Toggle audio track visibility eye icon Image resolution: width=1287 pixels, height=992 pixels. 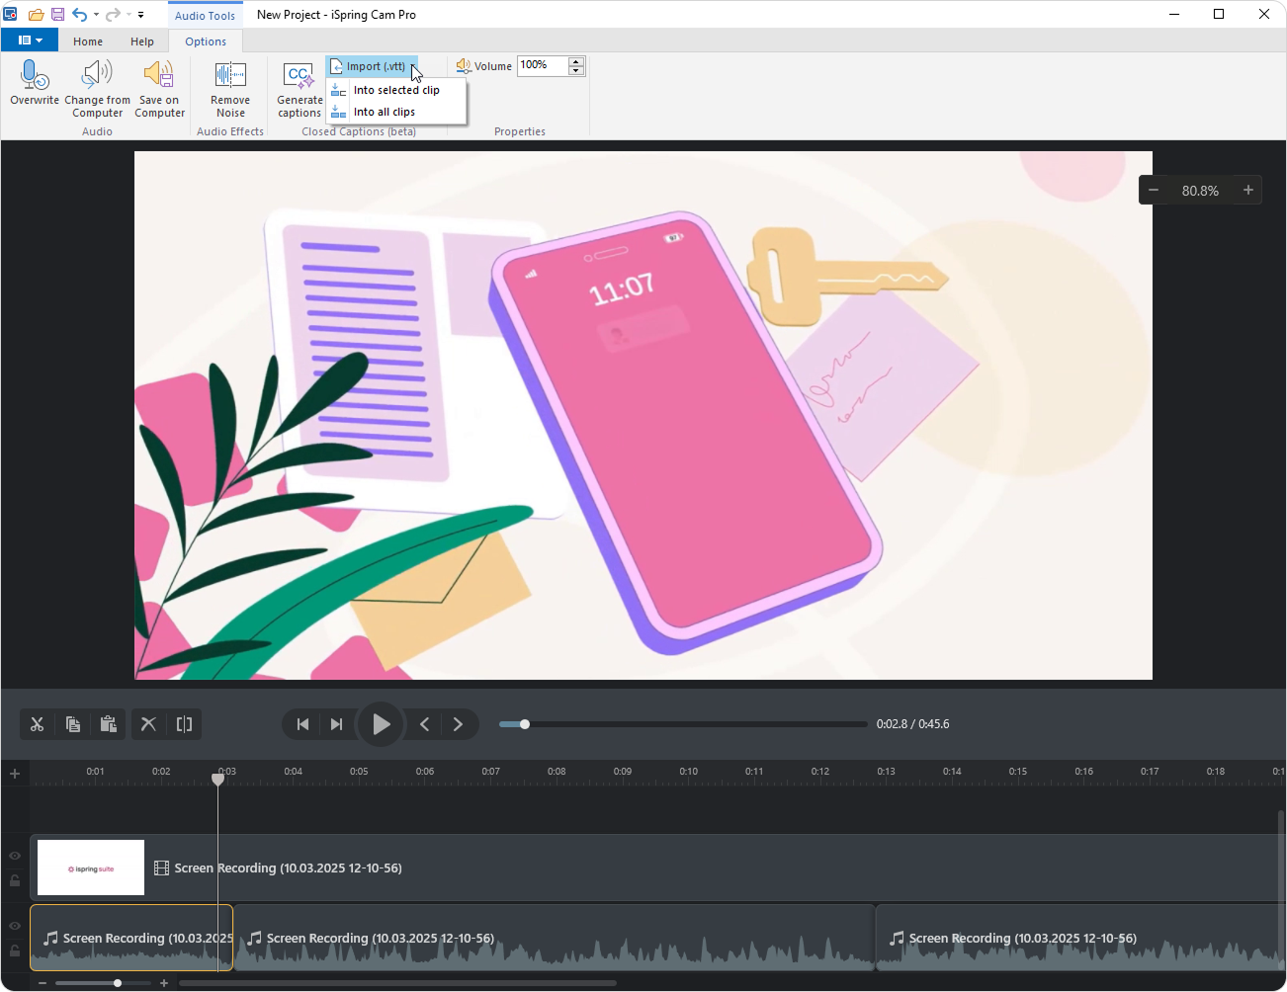point(15,926)
